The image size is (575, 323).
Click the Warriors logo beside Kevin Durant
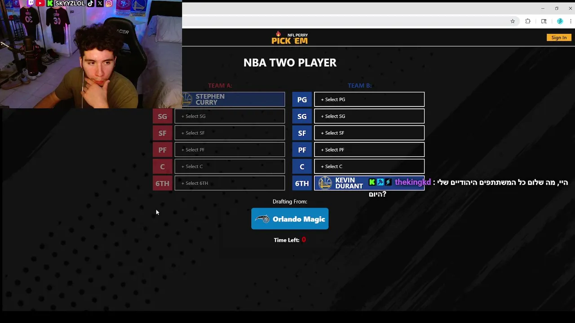[325, 183]
